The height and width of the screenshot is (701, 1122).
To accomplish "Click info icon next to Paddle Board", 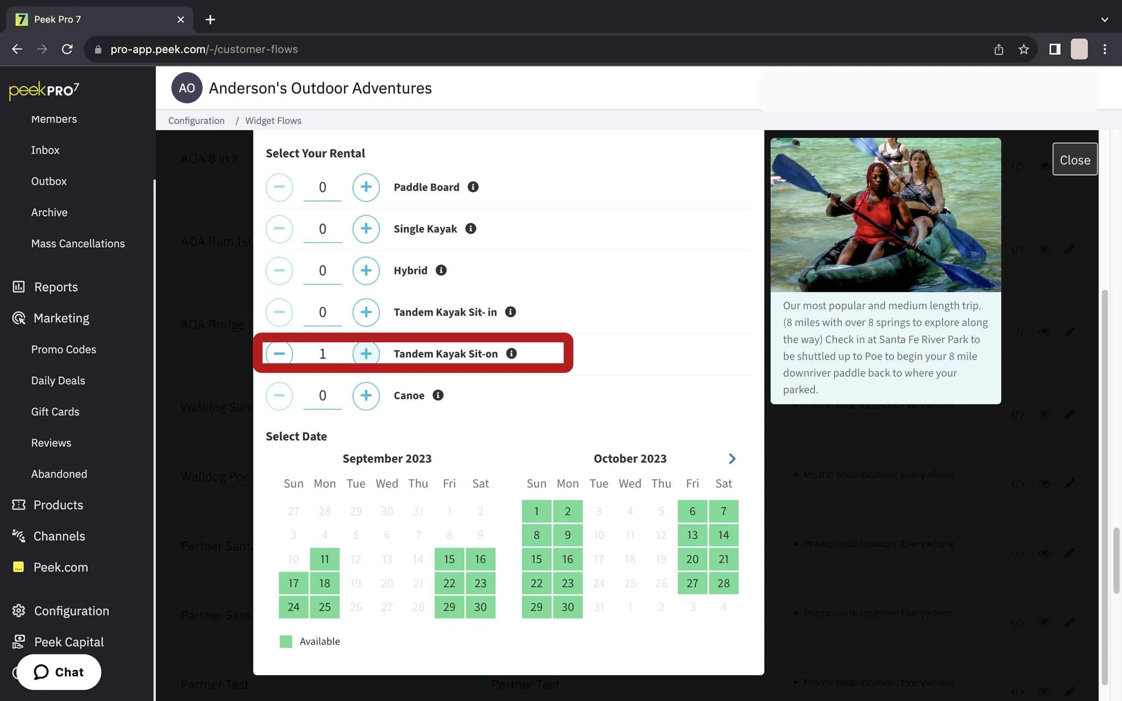I will coord(473,187).
